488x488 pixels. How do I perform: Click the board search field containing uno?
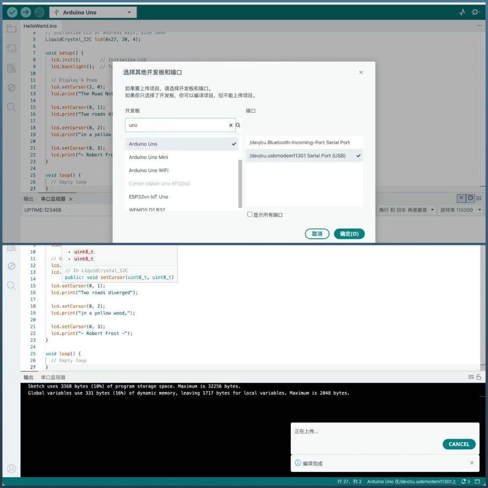(x=180, y=125)
